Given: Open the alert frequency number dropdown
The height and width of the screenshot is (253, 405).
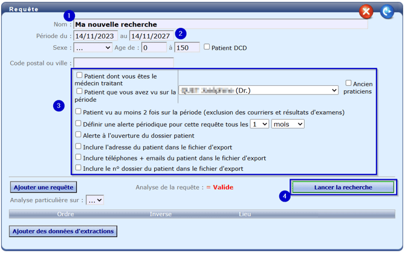Looking at the screenshot, I should point(260,123).
